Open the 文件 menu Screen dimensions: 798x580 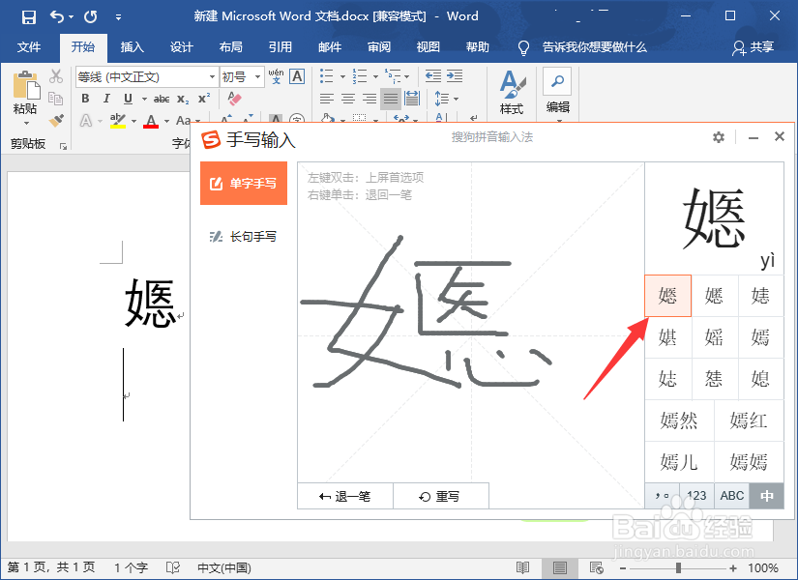point(29,46)
